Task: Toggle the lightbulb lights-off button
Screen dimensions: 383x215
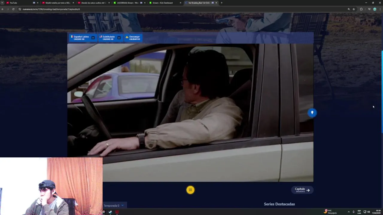Action: click(312, 113)
